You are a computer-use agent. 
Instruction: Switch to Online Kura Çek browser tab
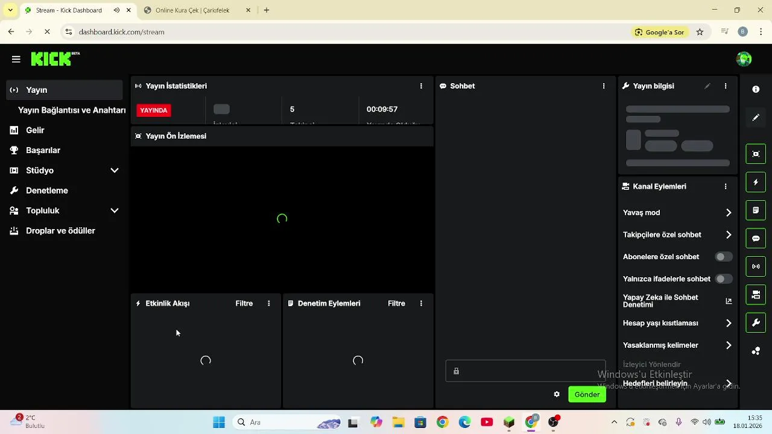(193, 10)
